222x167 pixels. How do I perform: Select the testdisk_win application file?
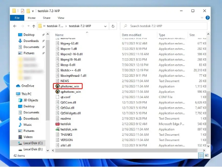point(69,129)
